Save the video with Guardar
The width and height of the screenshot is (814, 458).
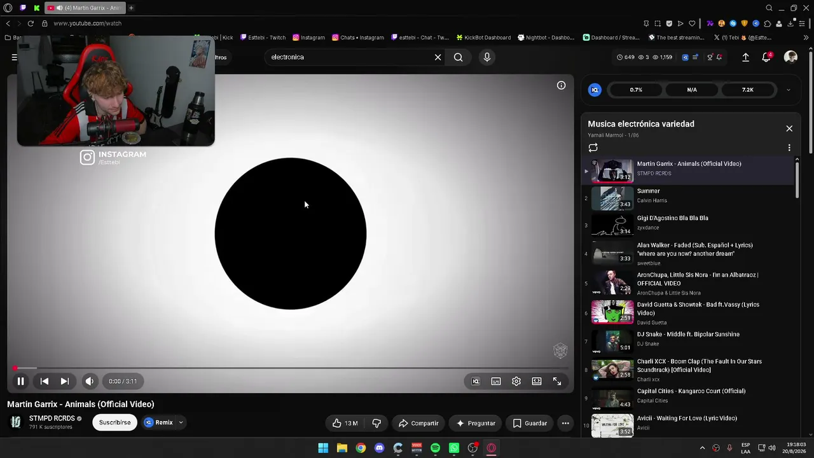[530, 423]
